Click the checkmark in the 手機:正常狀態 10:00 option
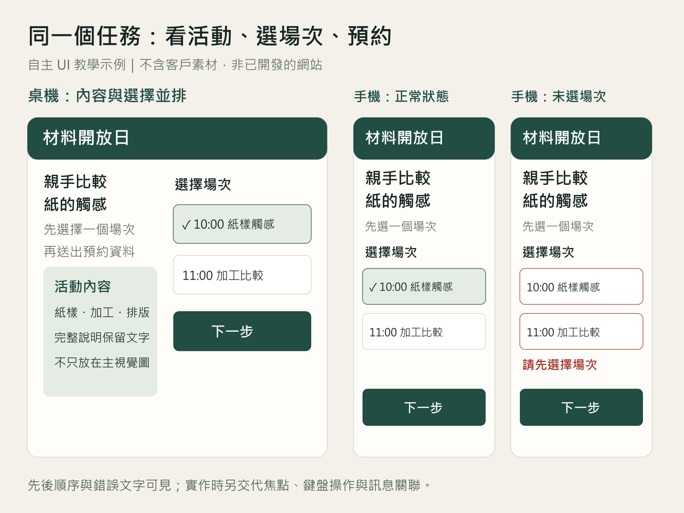The width and height of the screenshot is (684, 513). pos(373,288)
